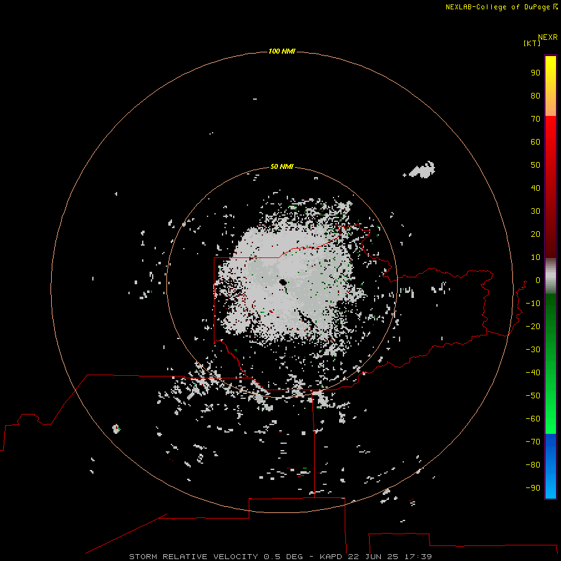Select the -90 scale label
Viewport: 561px width, 561px height.
pyautogui.click(x=533, y=487)
